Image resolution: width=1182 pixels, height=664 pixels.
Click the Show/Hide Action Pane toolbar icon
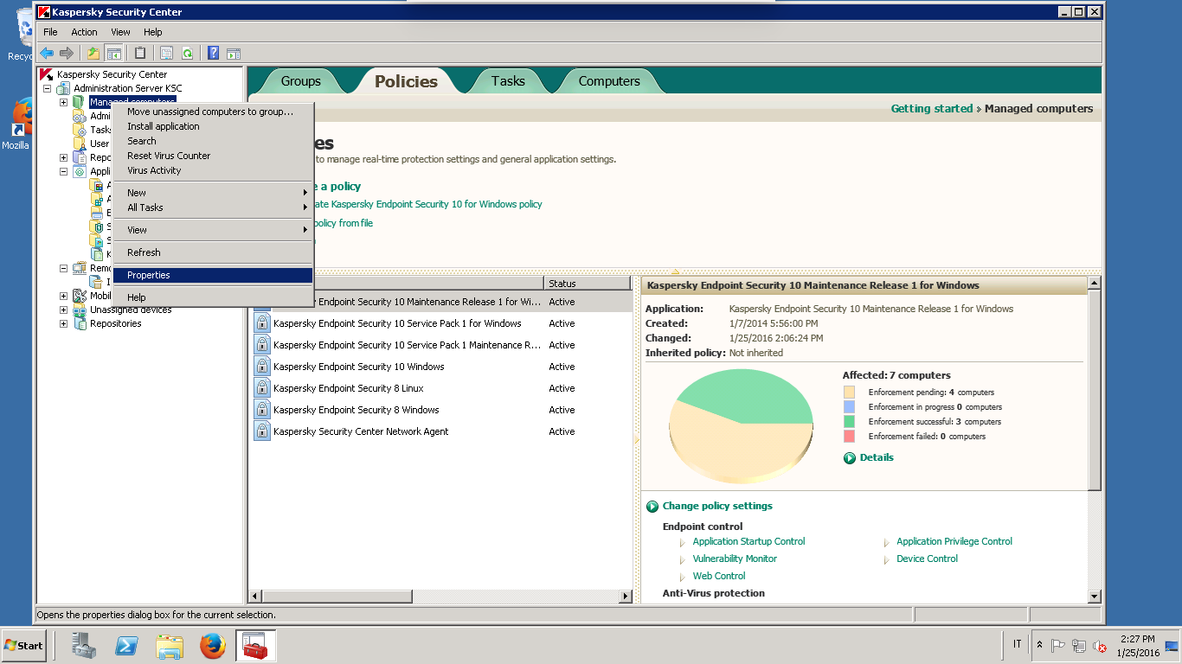(233, 53)
